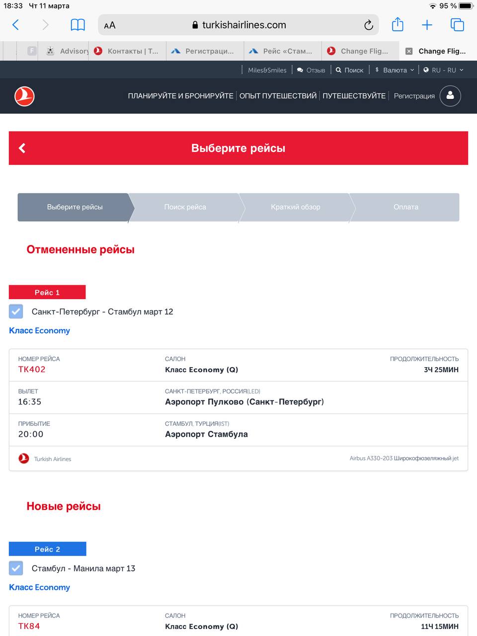Image resolution: width=477 pixels, height=636 pixels.
Task: Toggle checkbox for Стамбул - Манила flight
Action: pyautogui.click(x=16, y=568)
